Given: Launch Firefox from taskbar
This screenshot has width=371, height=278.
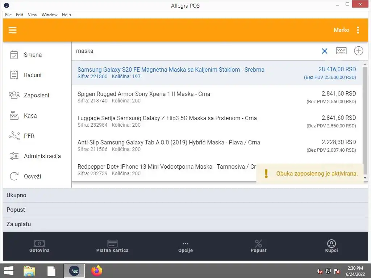Looking at the screenshot, I should point(97,271).
